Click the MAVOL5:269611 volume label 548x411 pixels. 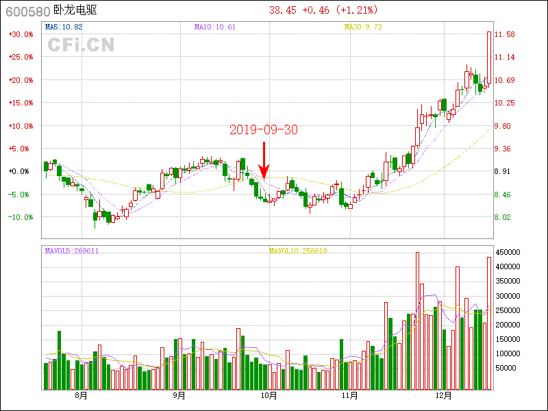pos(72,251)
